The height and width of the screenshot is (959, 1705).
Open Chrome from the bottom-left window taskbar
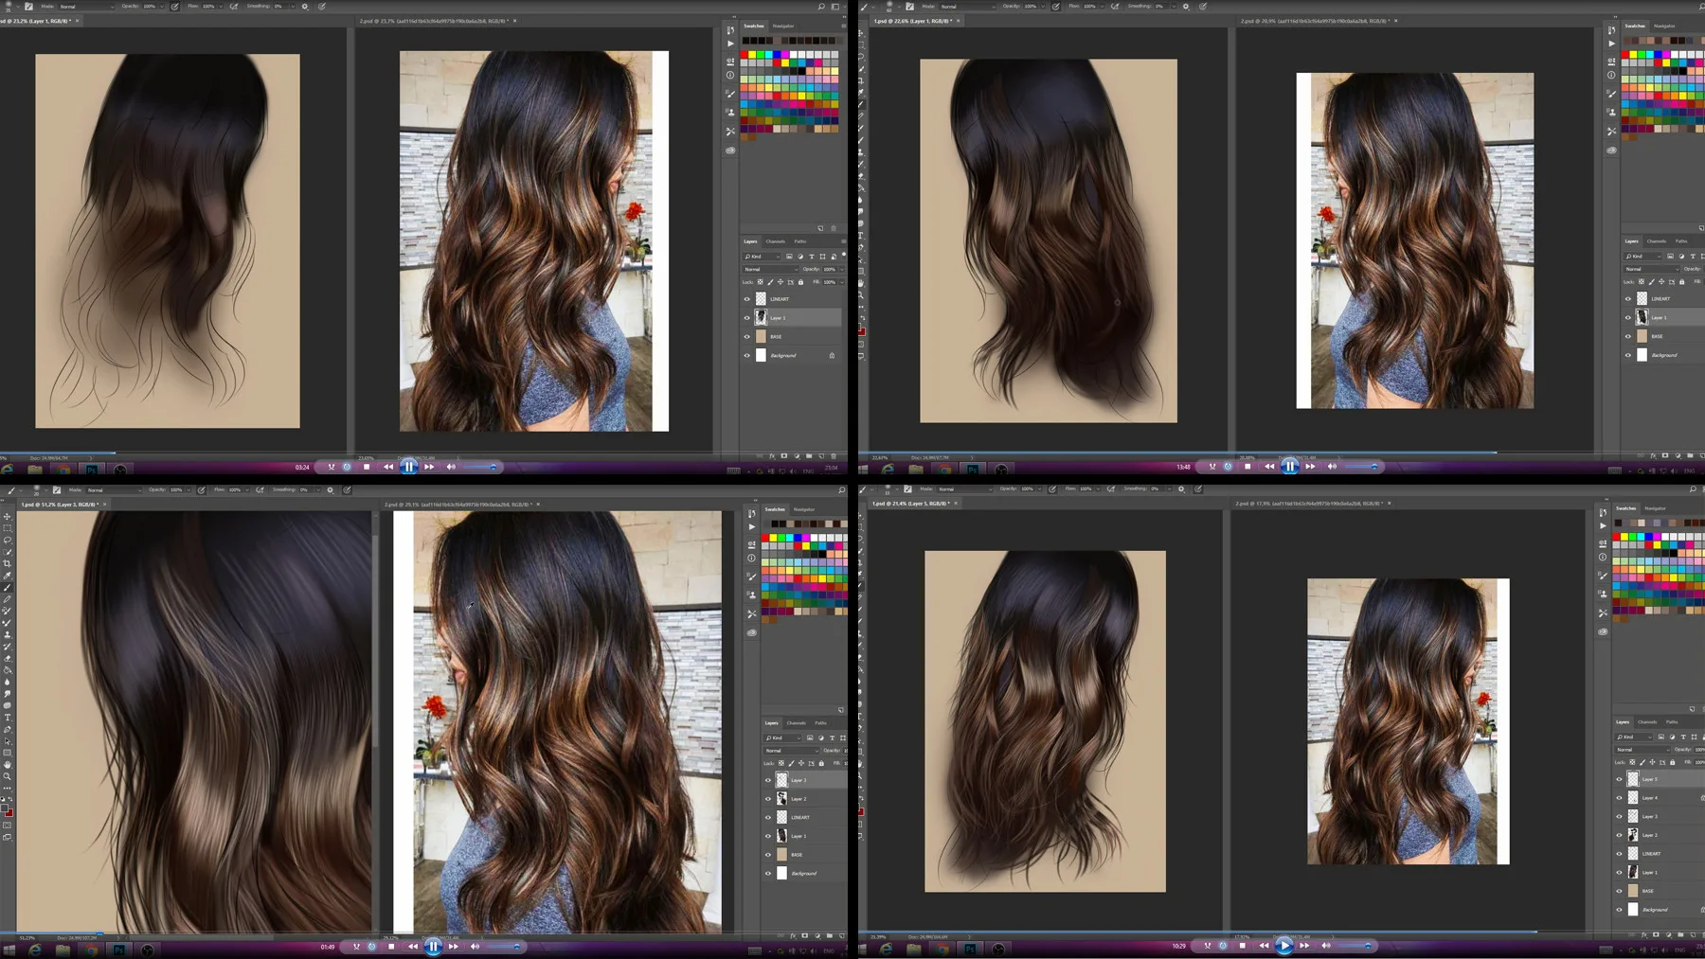coord(91,950)
